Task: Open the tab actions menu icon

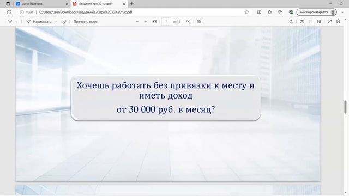Action: point(8,4)
